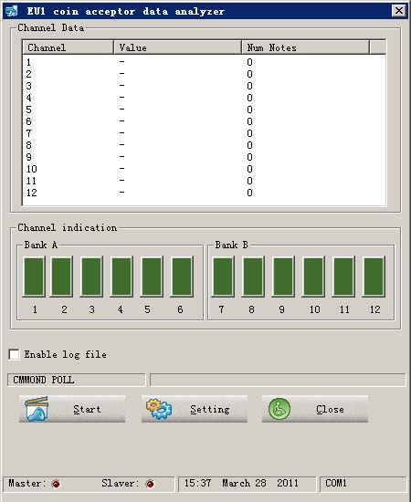Select Bank B channel 12 green indicator

coord(374,277)
